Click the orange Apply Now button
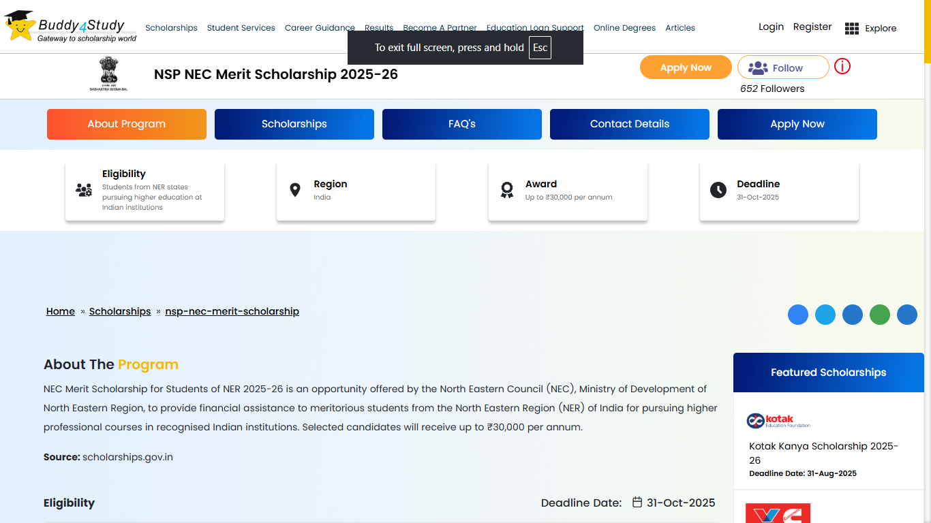The width and height of the screenshot is (931, 523). point(686,67)
